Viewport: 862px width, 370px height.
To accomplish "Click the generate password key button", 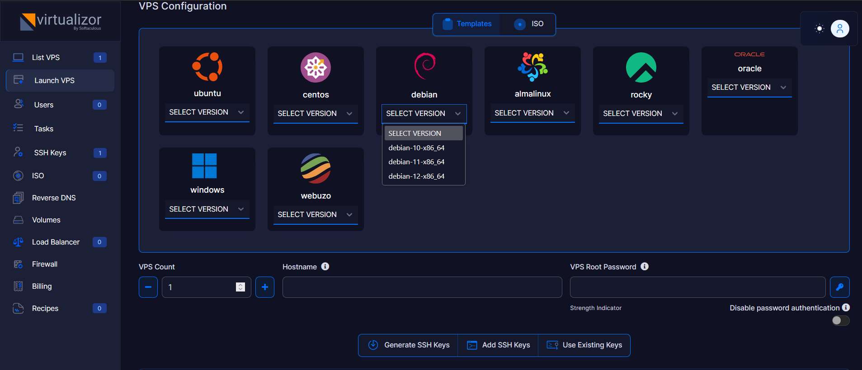I will (x=840, y=287).
